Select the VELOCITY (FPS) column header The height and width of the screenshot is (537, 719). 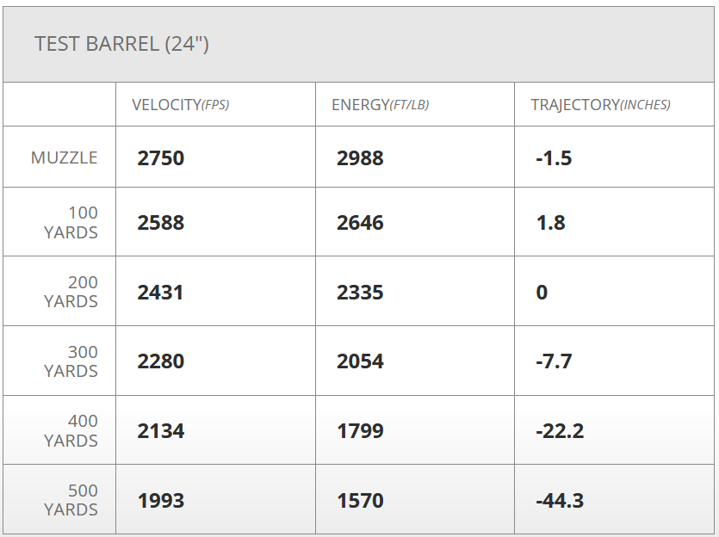180,105
